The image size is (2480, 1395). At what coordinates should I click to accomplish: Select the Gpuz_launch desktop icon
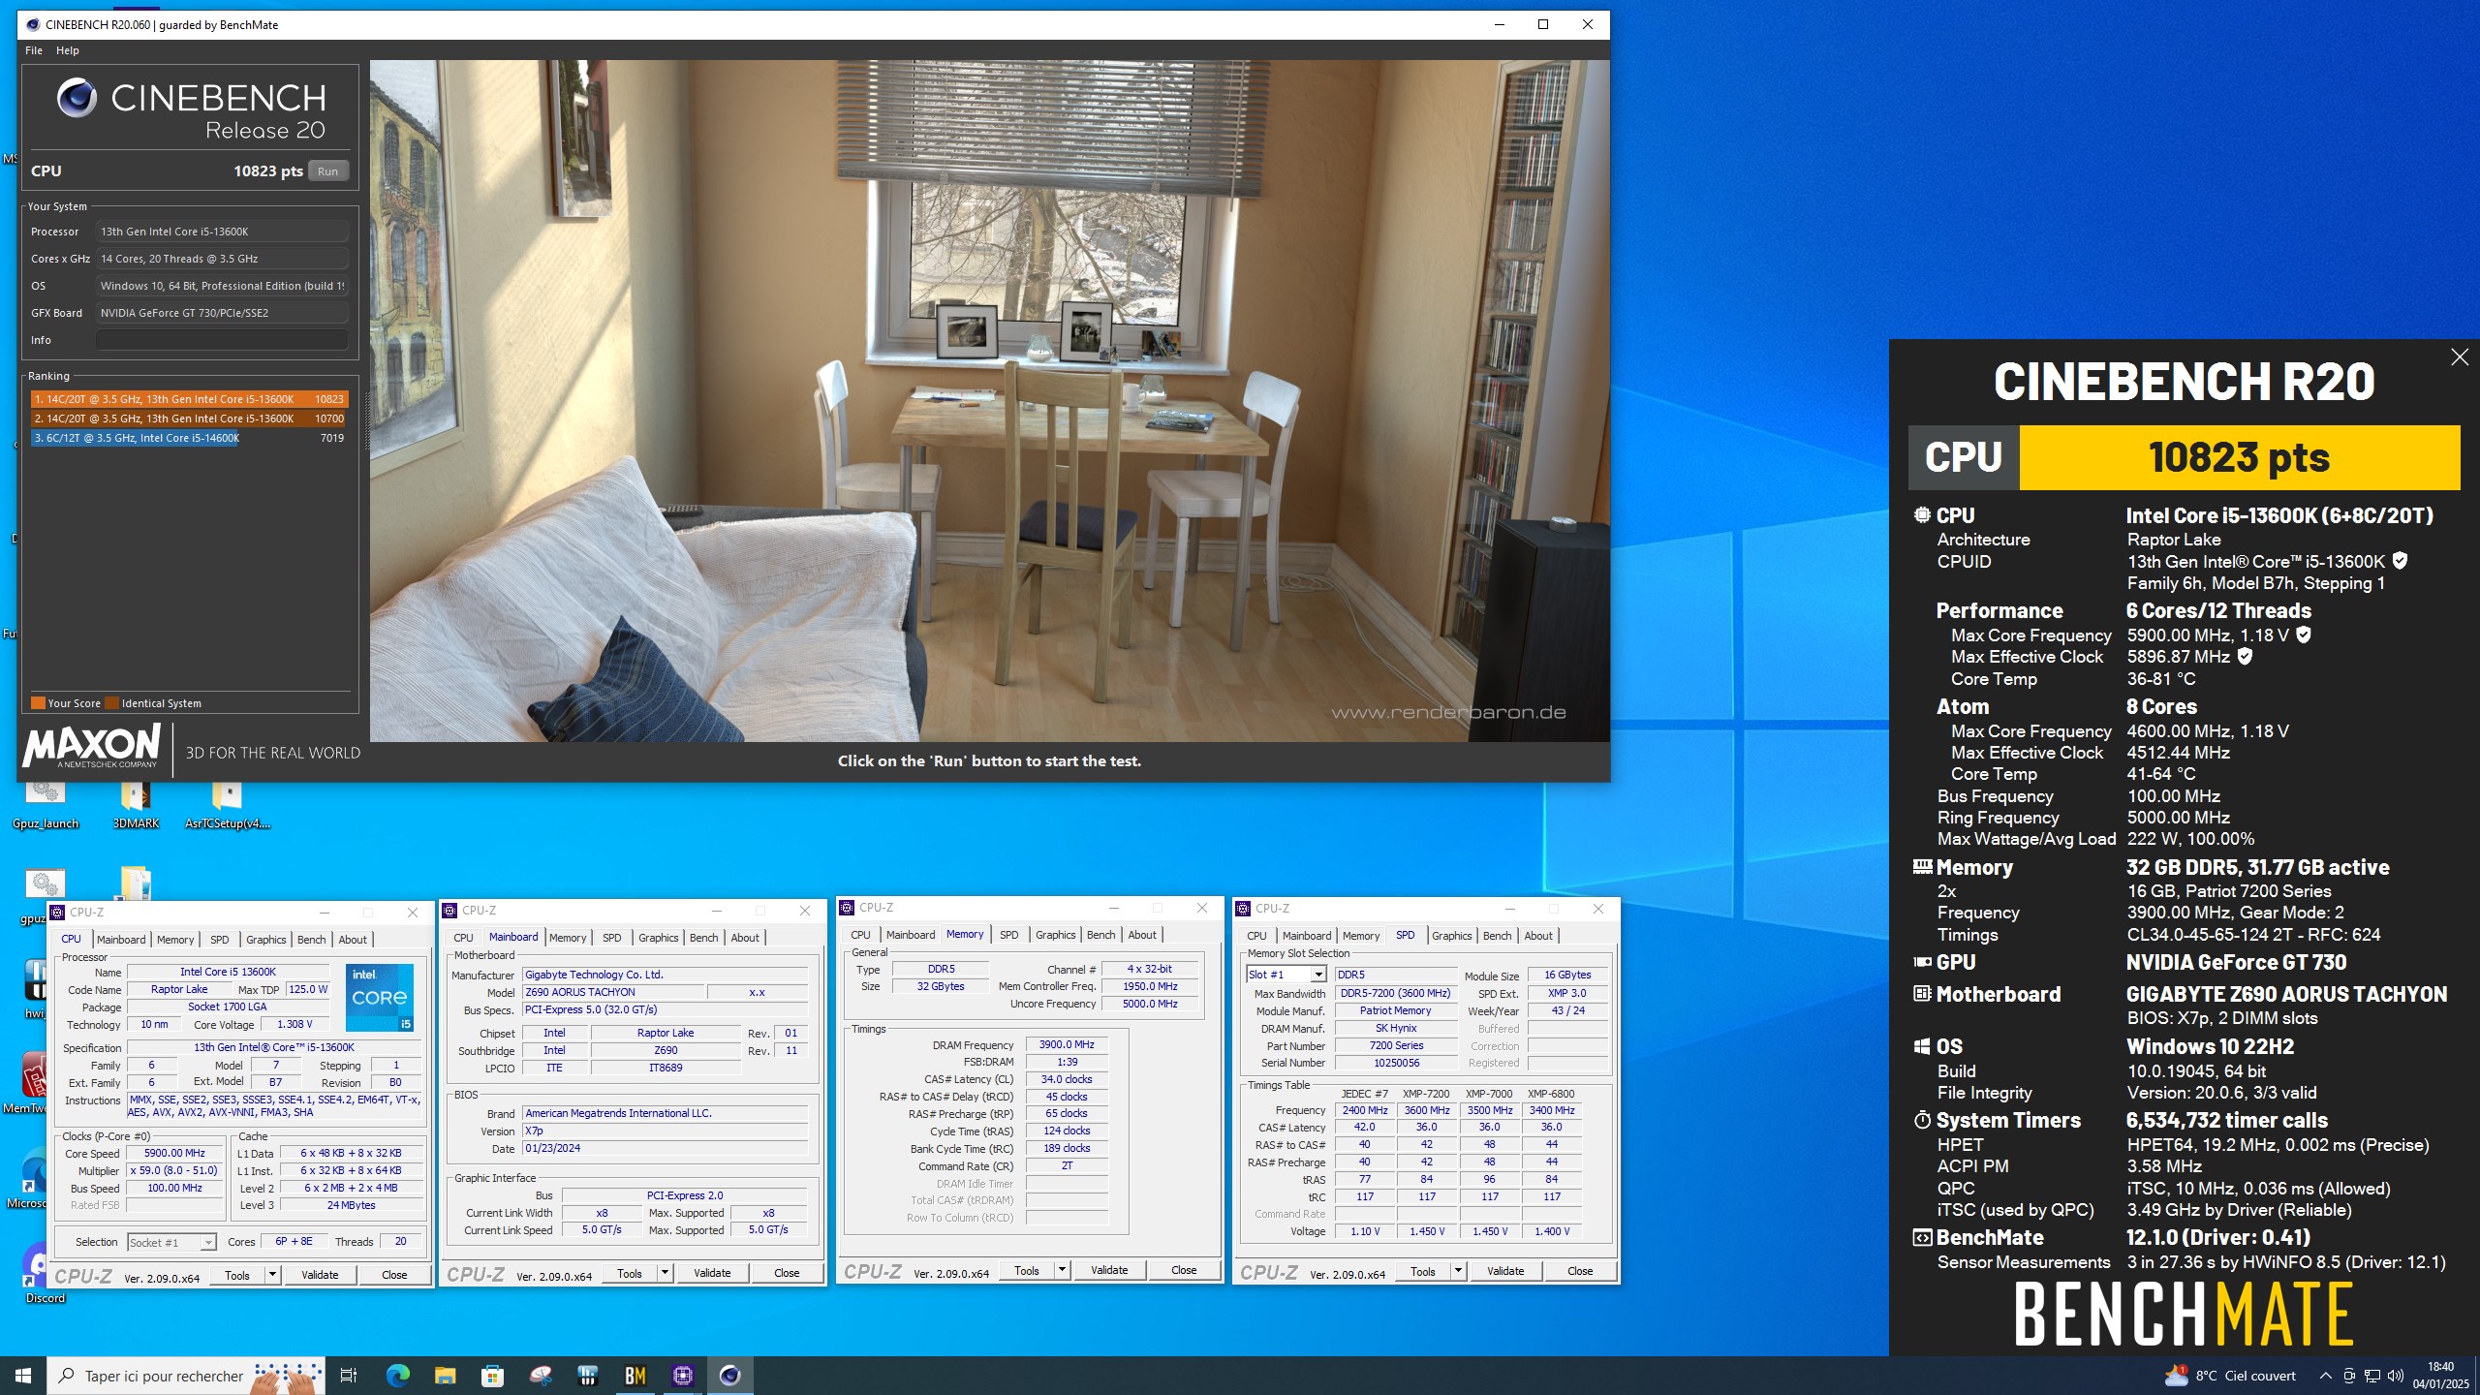pyautogui.click(x=45, y=806)
